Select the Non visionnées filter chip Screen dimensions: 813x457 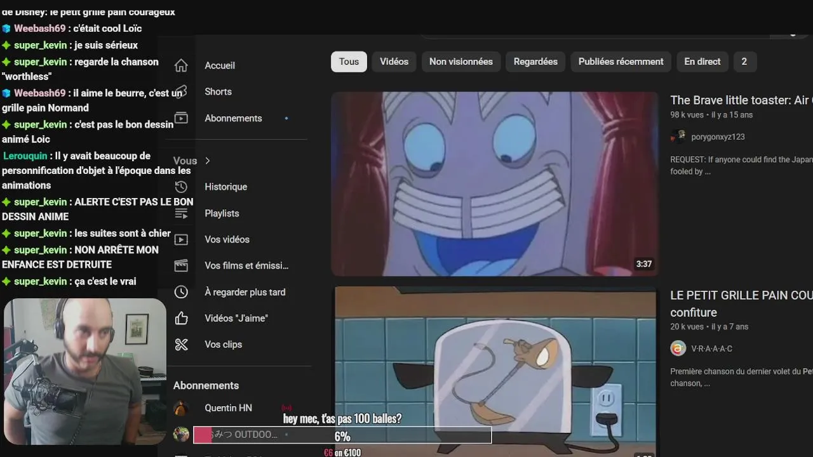[461, 62]
